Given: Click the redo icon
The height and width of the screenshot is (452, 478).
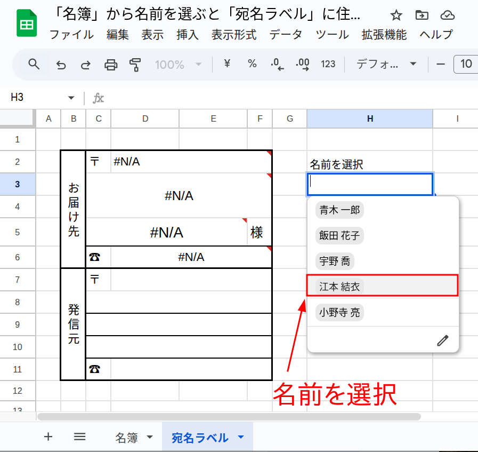Looking at the screenshot, I should point(85,64).
